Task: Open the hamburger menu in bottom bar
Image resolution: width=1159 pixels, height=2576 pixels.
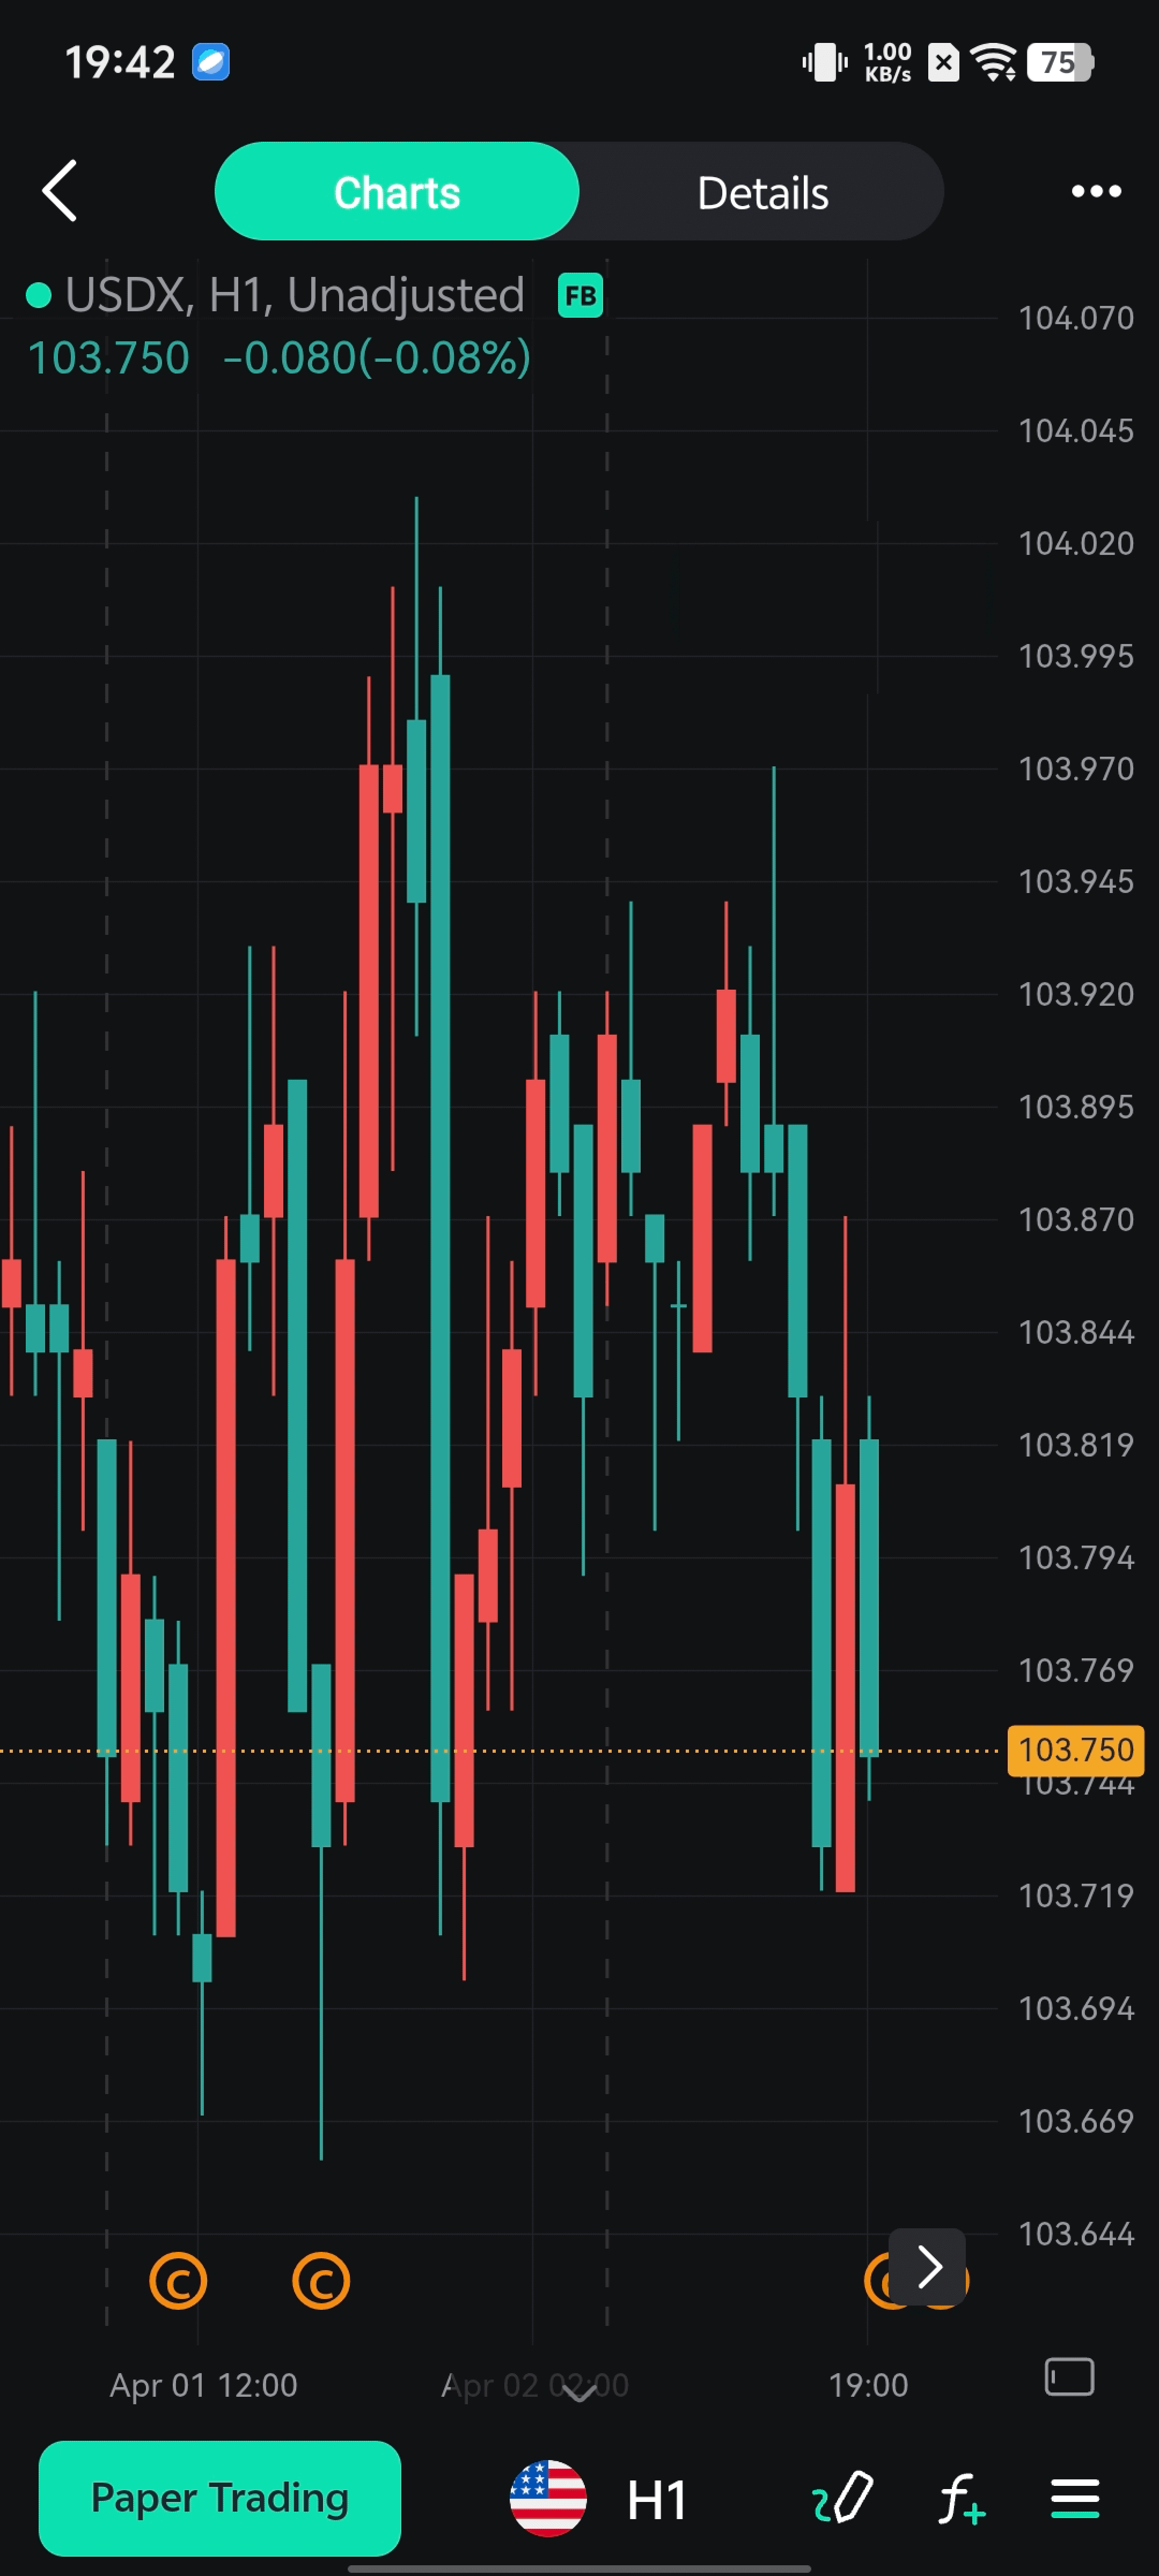Action: click(x=1075, y=2498)
